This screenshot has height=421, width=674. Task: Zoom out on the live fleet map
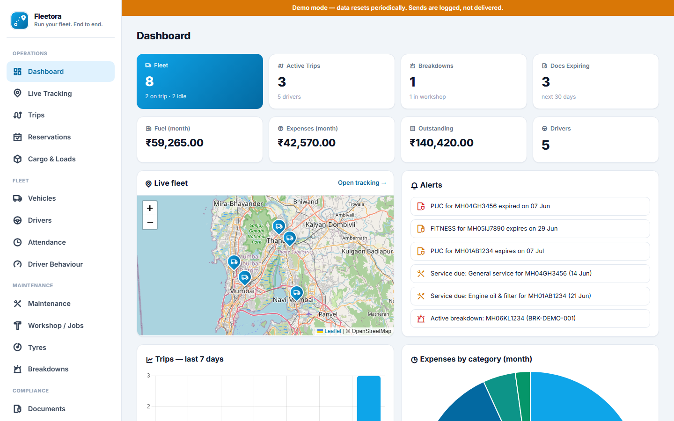tap(150, 222)
